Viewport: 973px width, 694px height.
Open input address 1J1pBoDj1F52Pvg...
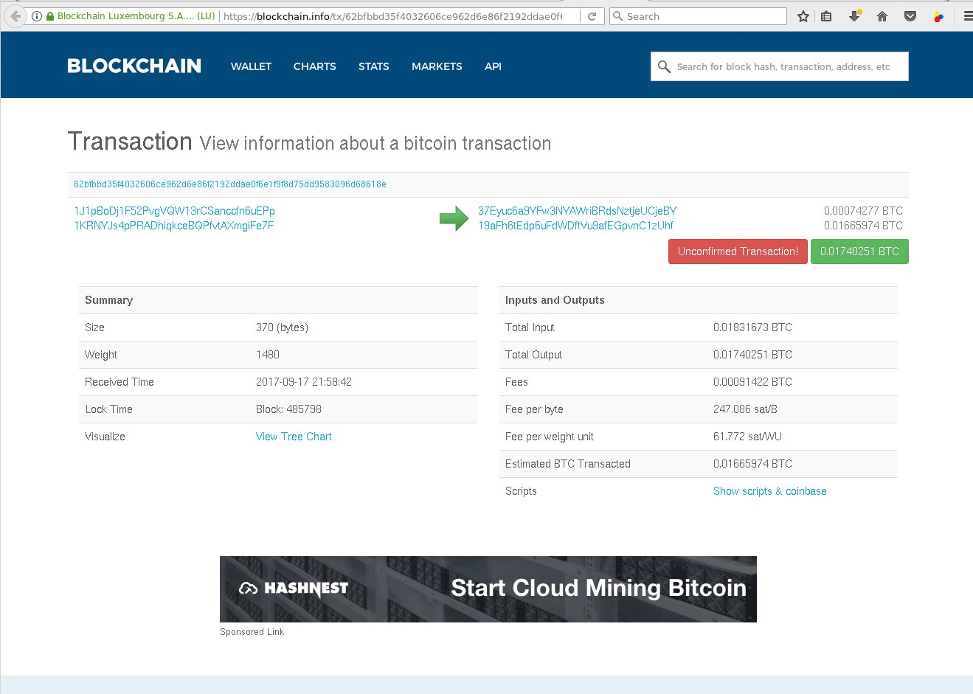(174, 211)
